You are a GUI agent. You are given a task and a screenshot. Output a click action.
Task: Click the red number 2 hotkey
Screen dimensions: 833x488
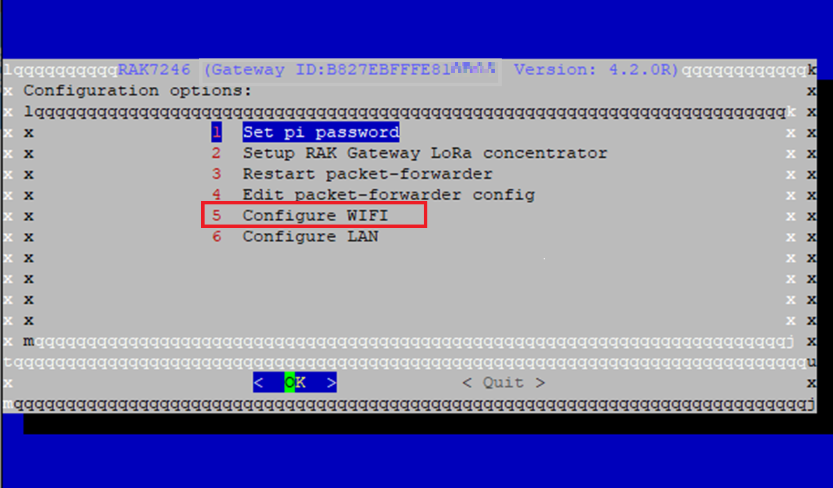(216, 154)
